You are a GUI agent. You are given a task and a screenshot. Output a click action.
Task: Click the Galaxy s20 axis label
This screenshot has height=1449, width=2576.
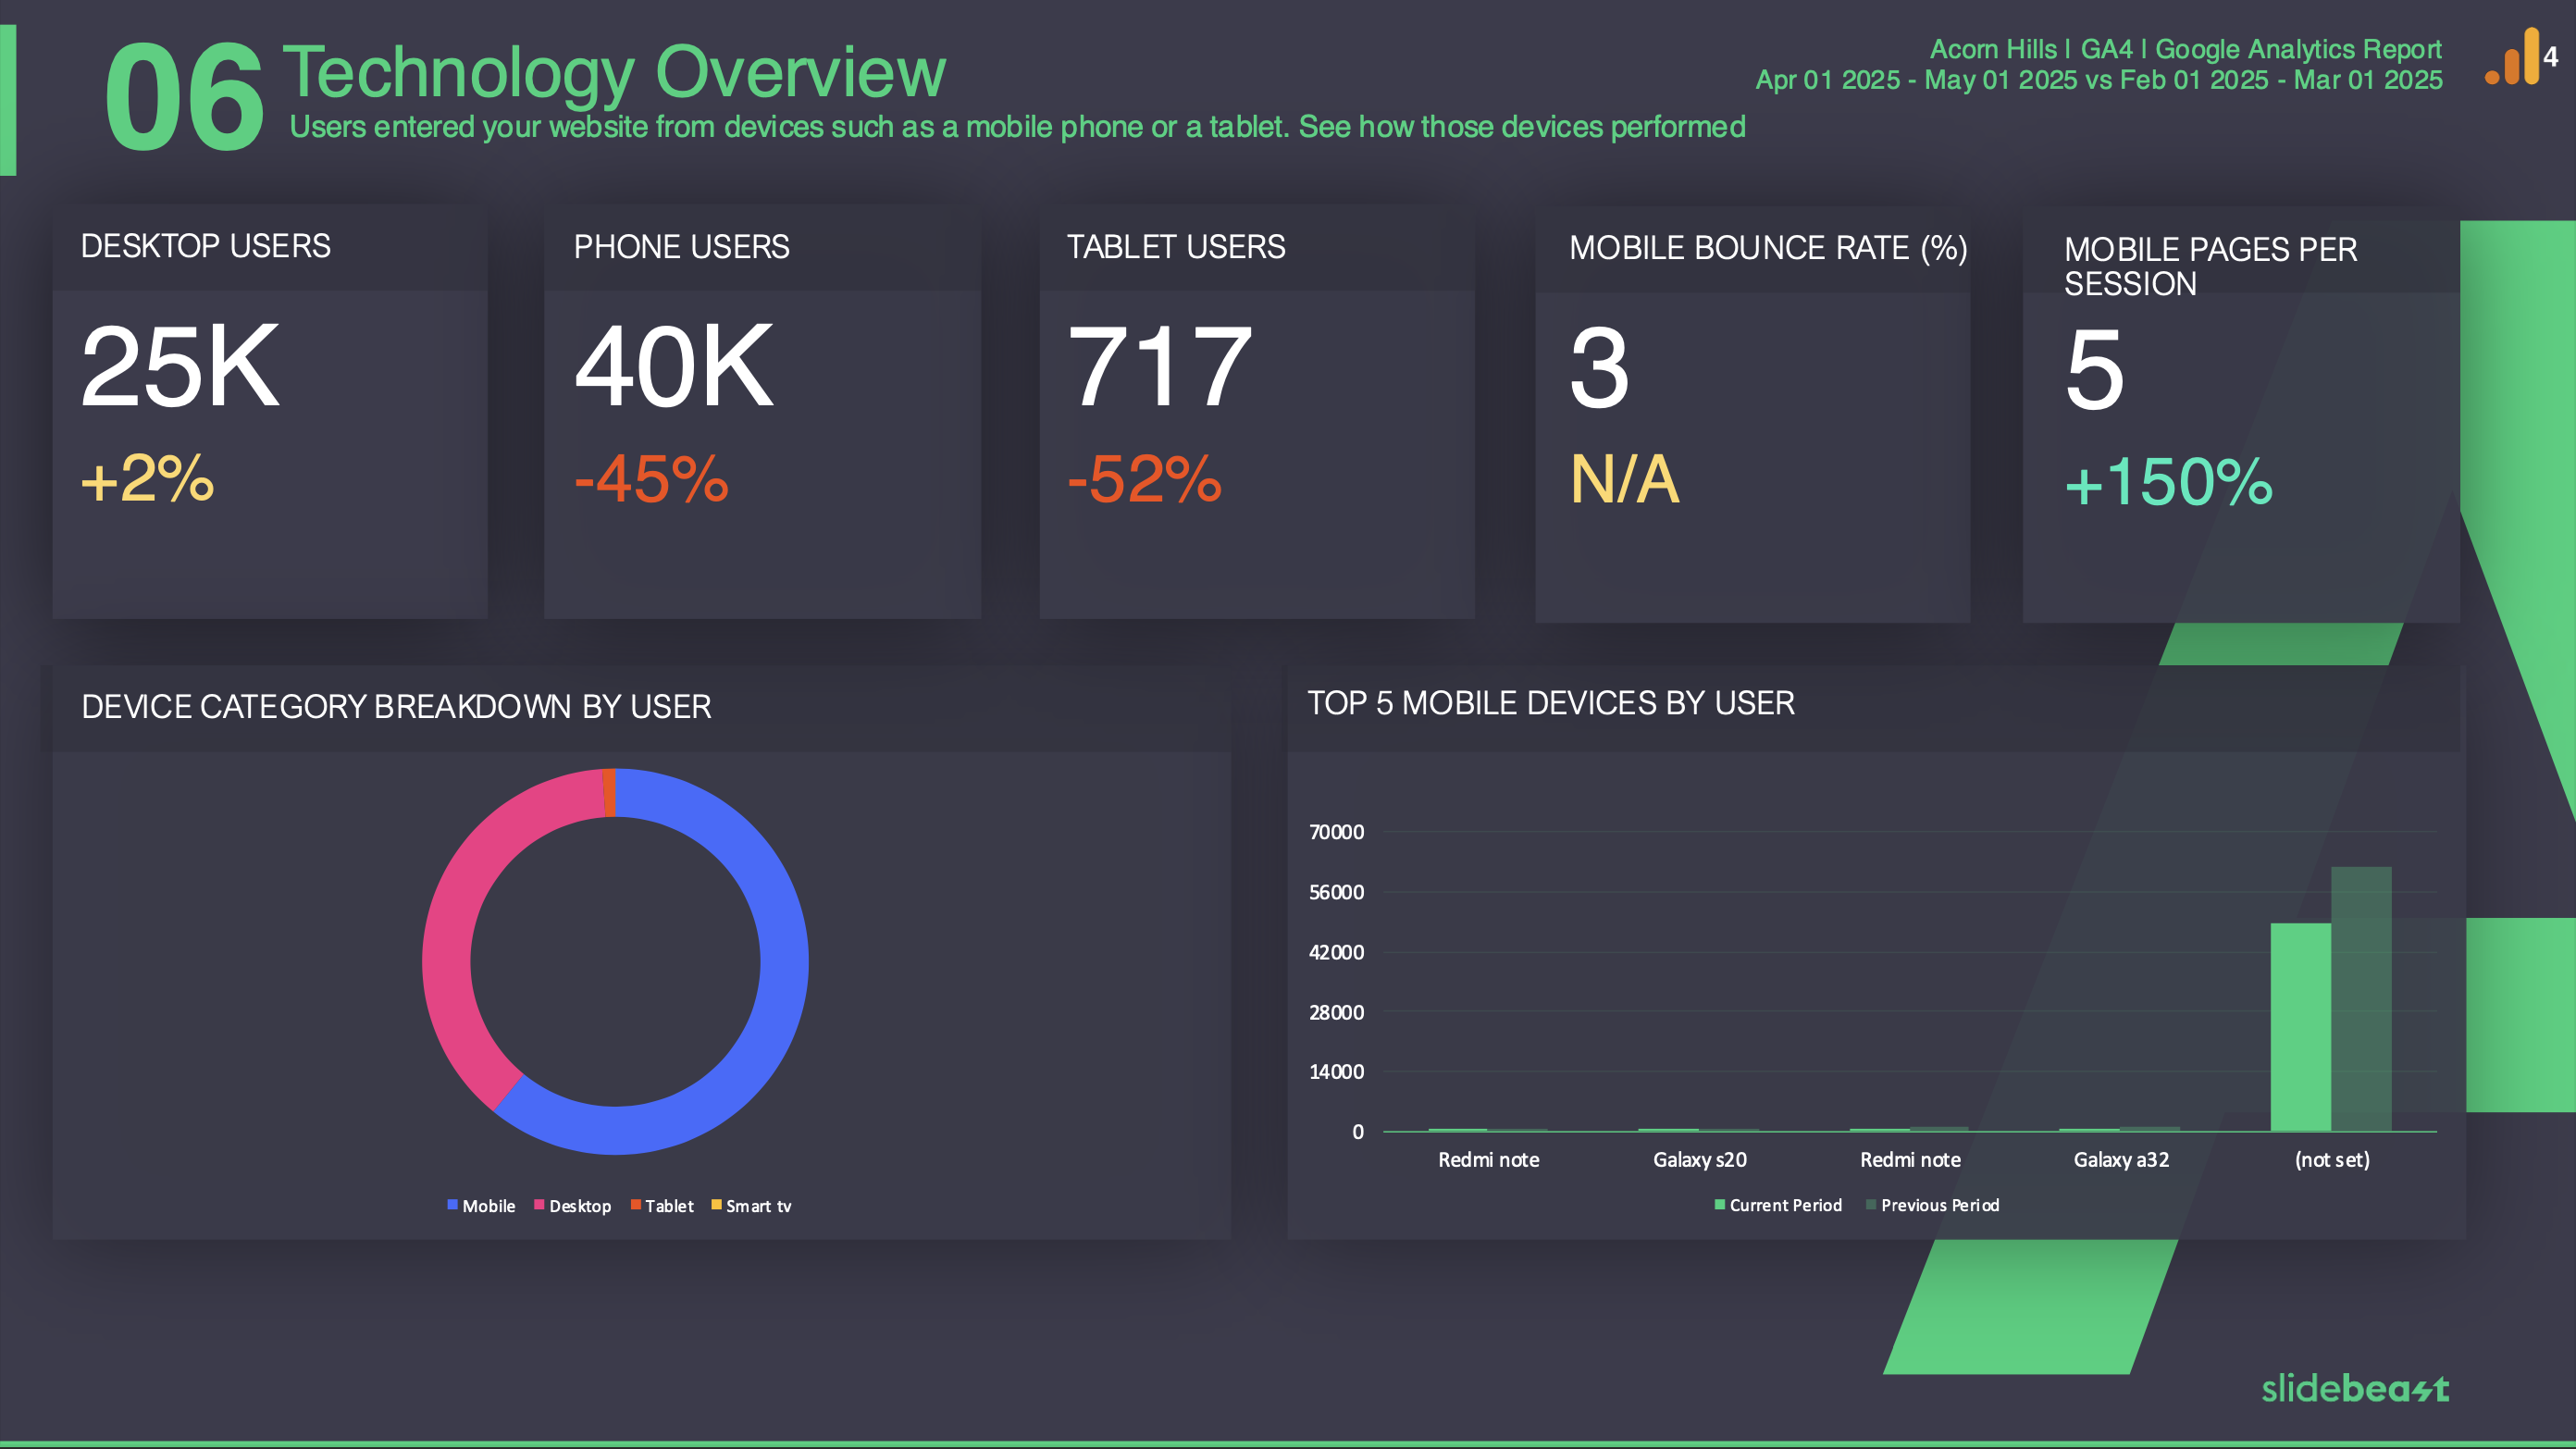(x=1699, y=1160)
